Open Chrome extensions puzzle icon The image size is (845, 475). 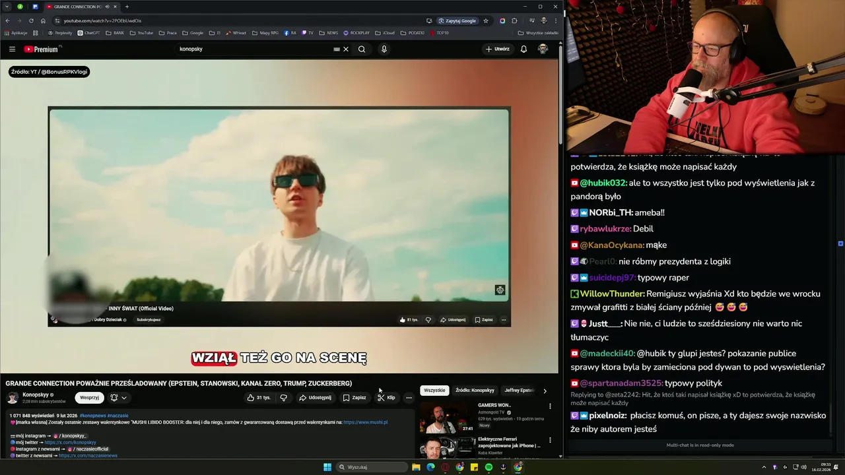coord(515,20)
